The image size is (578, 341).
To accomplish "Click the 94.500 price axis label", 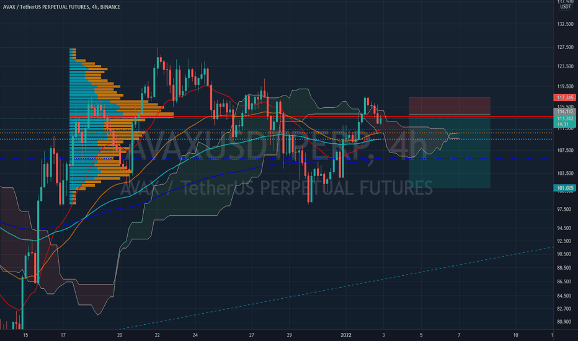I will tap(566, 228).
